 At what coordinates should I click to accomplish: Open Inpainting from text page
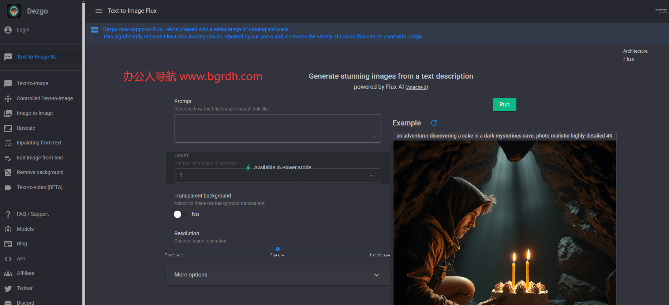pos(39,143)
